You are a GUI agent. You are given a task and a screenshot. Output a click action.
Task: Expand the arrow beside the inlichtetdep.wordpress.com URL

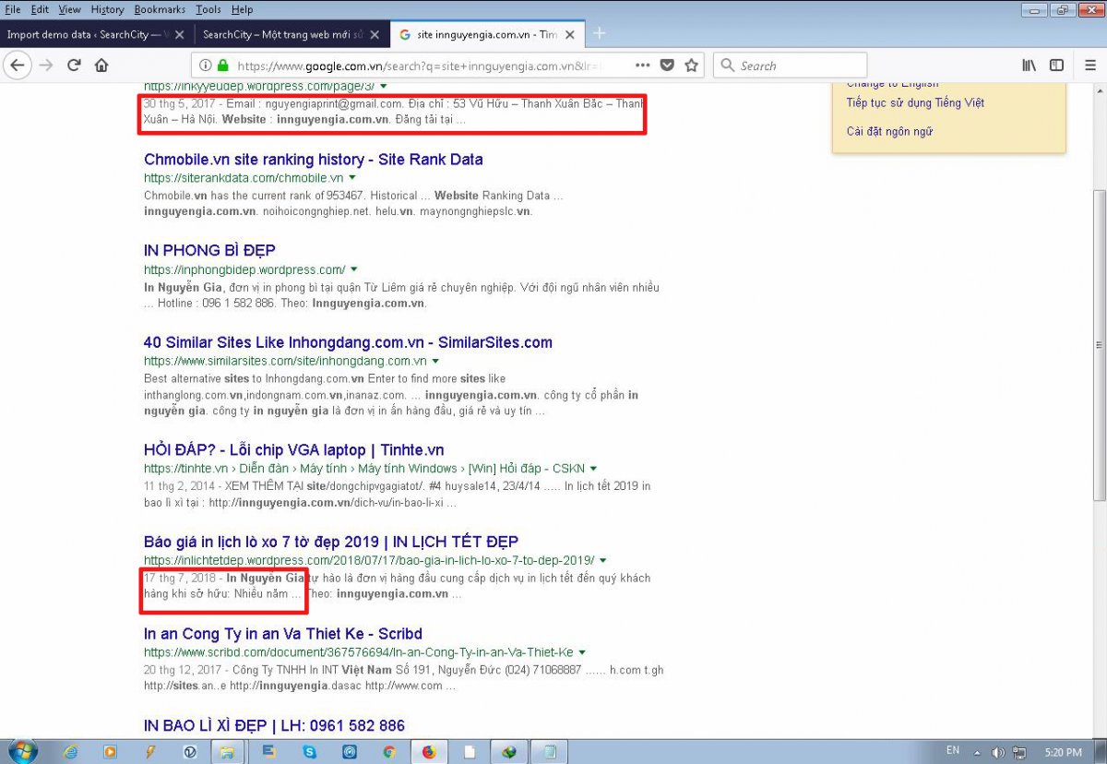[x=602, y=560]
